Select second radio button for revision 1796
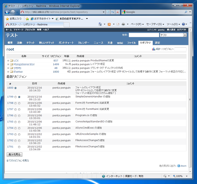Screen dimensions: 197x184 click(19, 116)
